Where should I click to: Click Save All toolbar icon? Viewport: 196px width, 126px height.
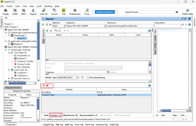[x=44, y=12]
